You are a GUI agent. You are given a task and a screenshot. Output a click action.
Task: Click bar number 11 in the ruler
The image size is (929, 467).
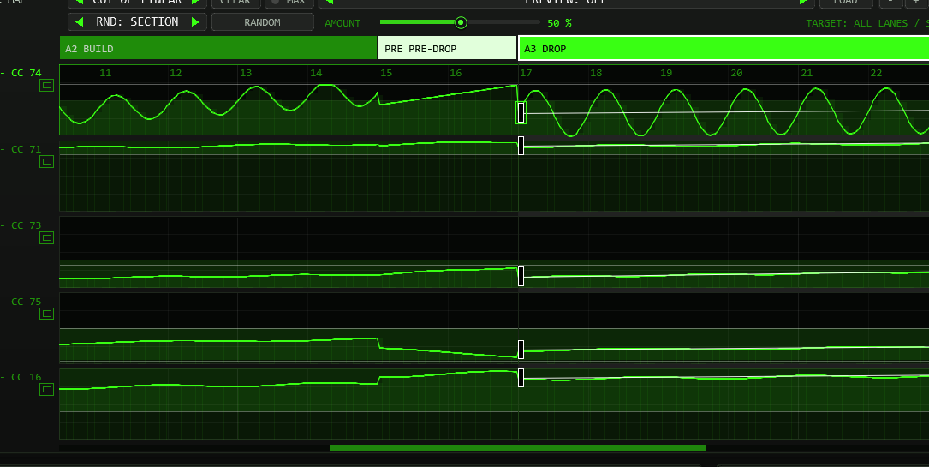(x=105, y=73)
